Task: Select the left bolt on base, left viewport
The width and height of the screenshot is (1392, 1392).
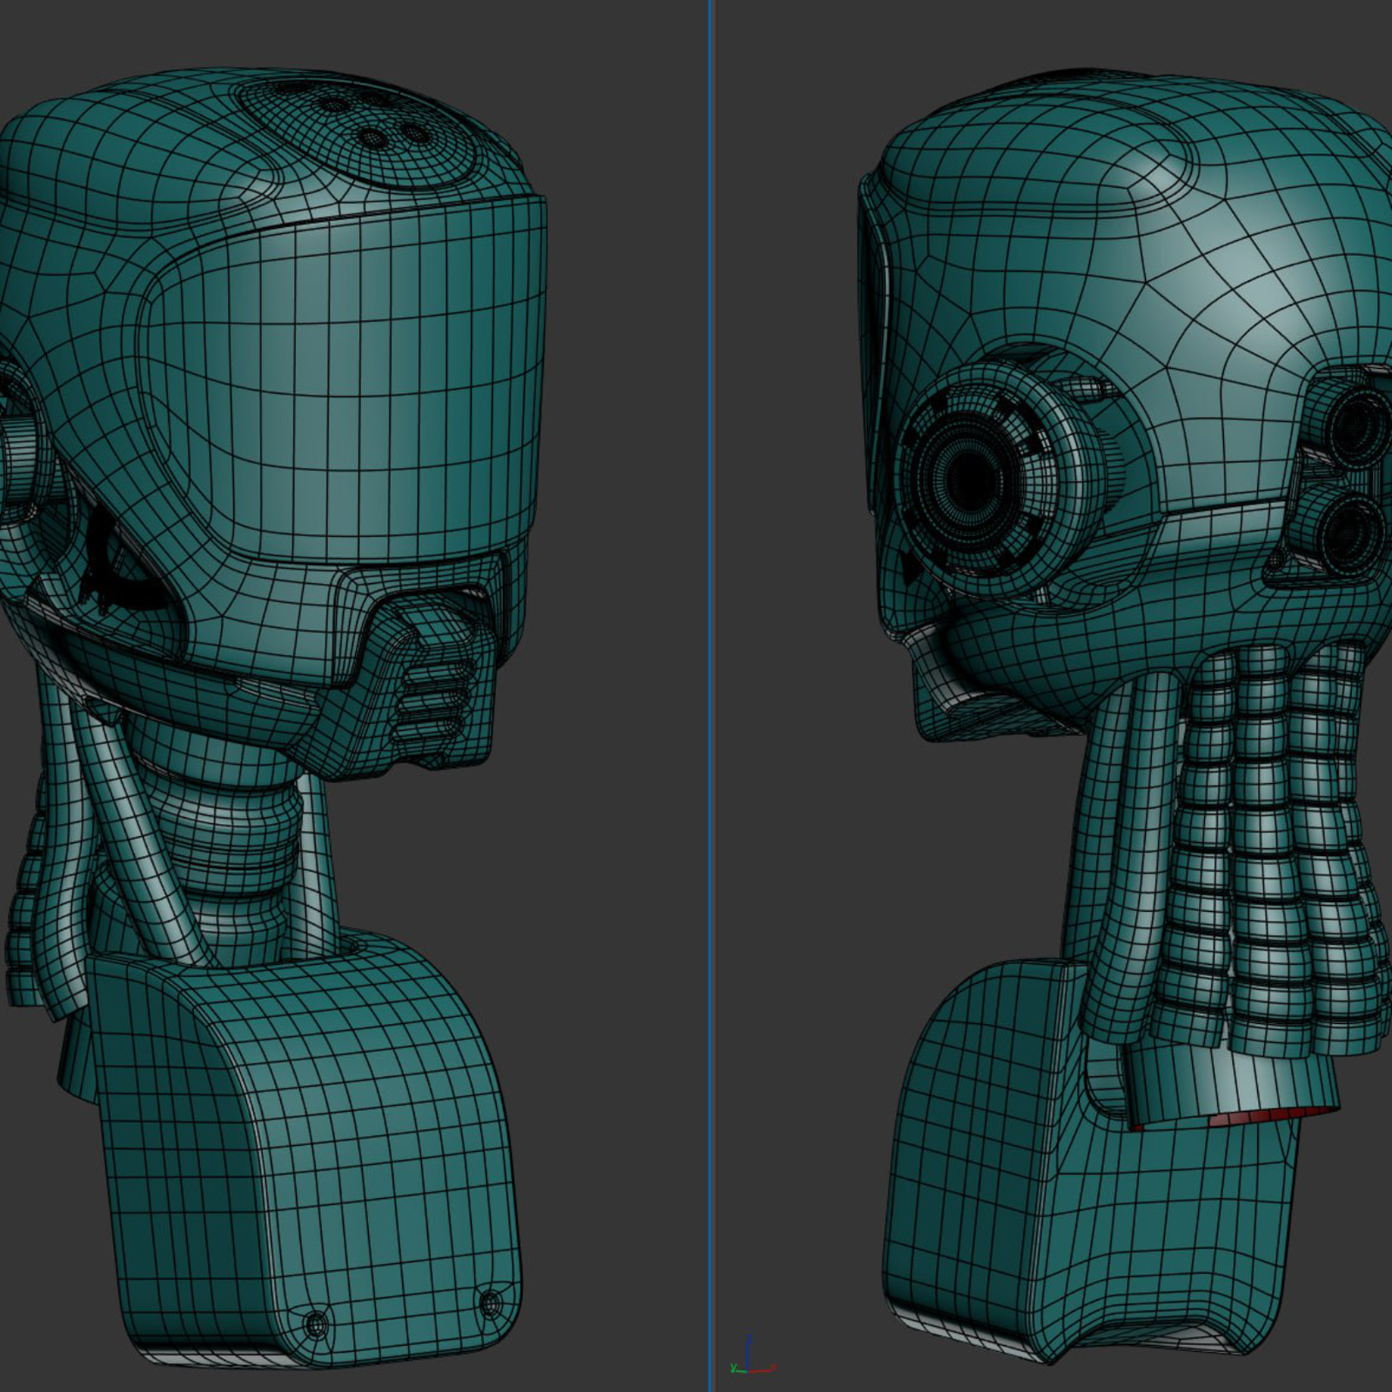Action: point(314,1325)
